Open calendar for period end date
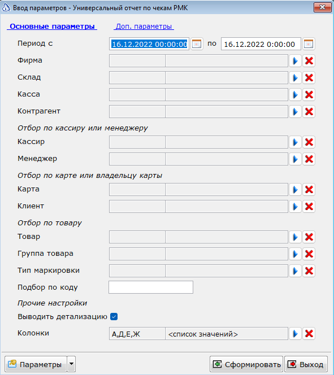Image resolution: width=334 pixels, height=375 pixels. [309, 44]
